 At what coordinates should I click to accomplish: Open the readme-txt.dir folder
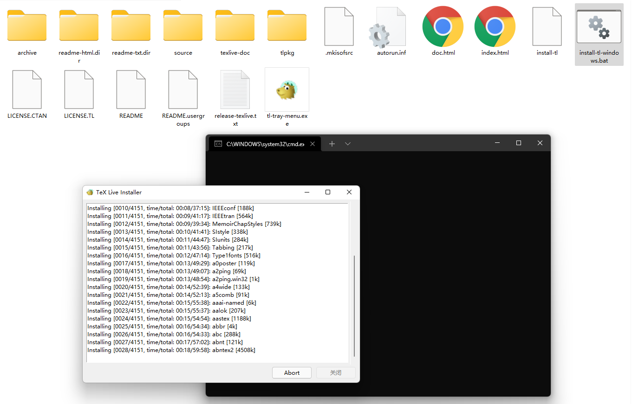point(131,26)
